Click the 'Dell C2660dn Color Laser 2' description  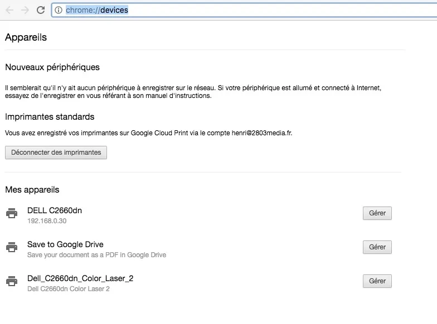[x=68, y=289]
